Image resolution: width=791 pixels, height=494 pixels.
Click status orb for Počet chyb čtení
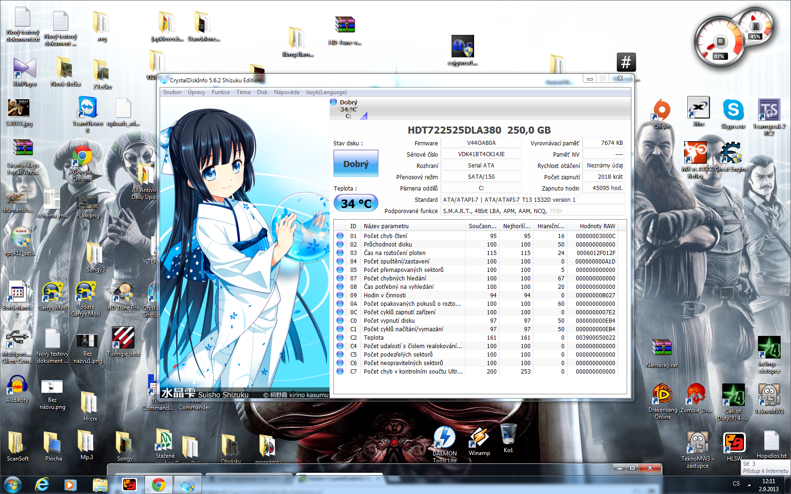(340, 236)
